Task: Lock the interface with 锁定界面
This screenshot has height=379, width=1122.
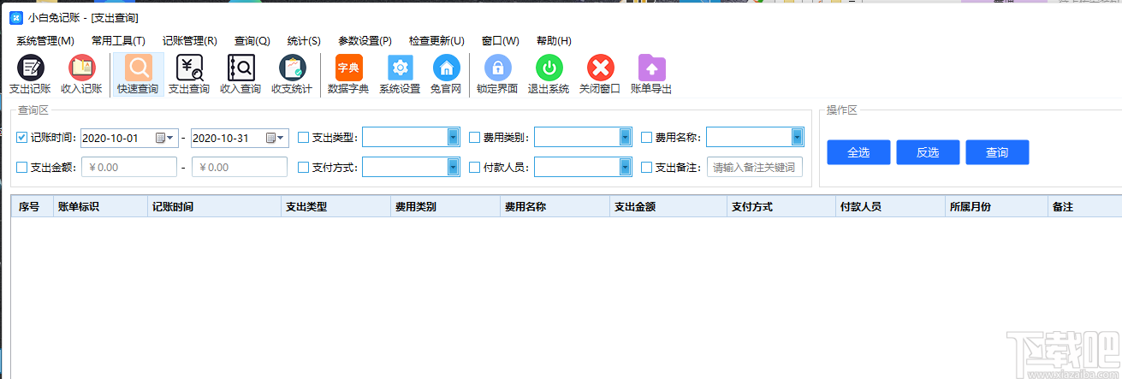Action: click(497, 74)
